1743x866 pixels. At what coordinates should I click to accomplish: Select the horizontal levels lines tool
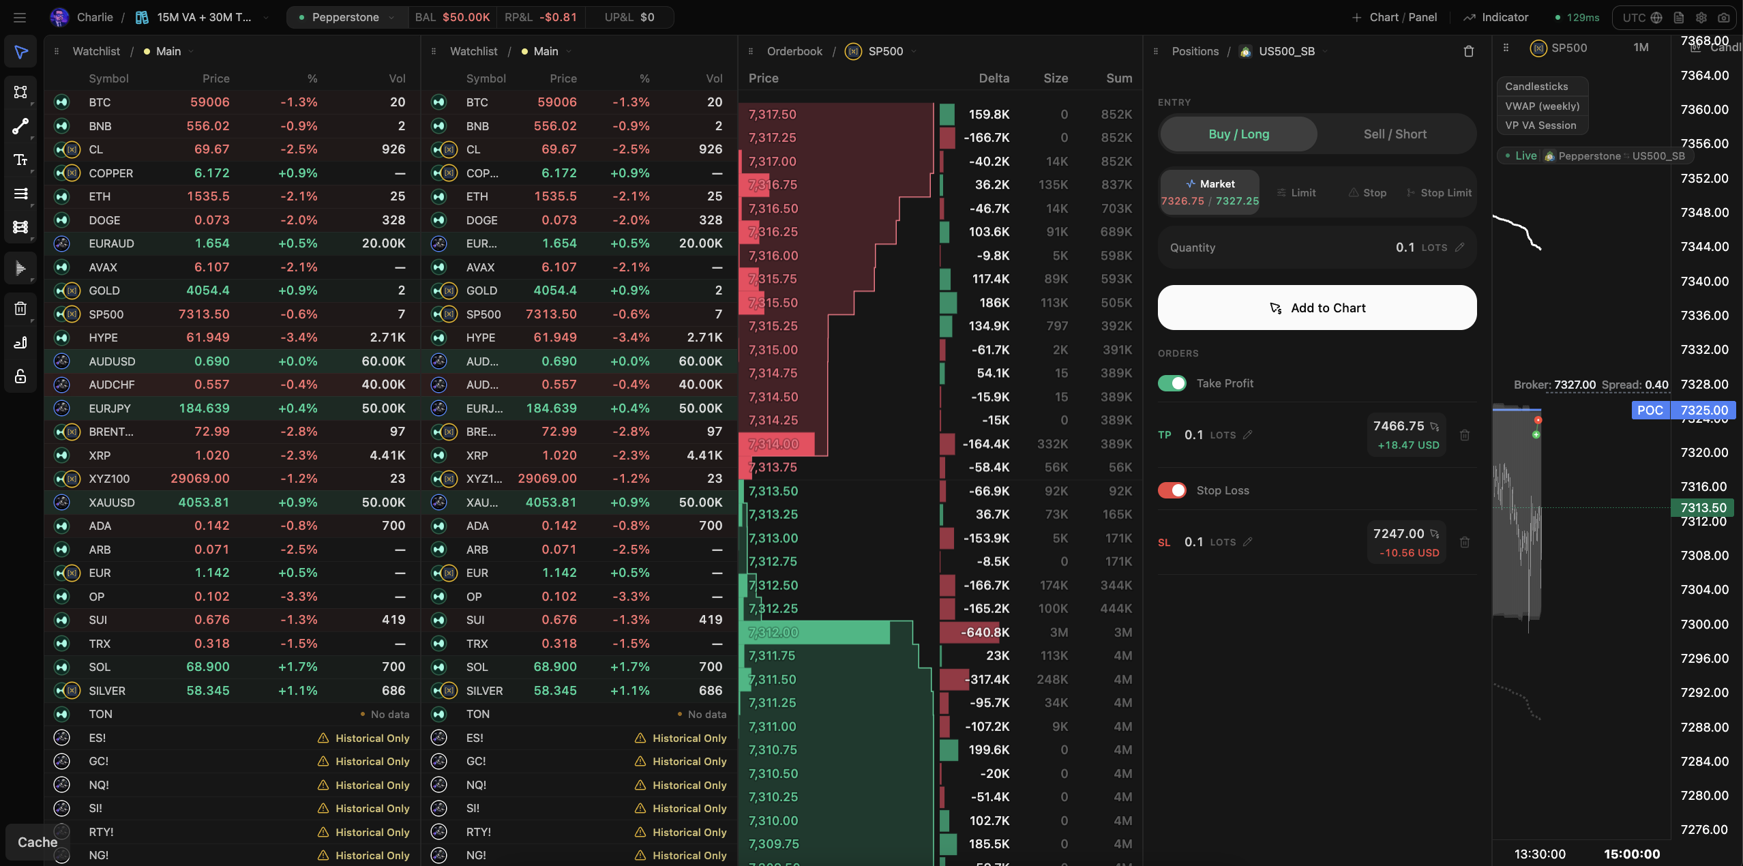20,194
